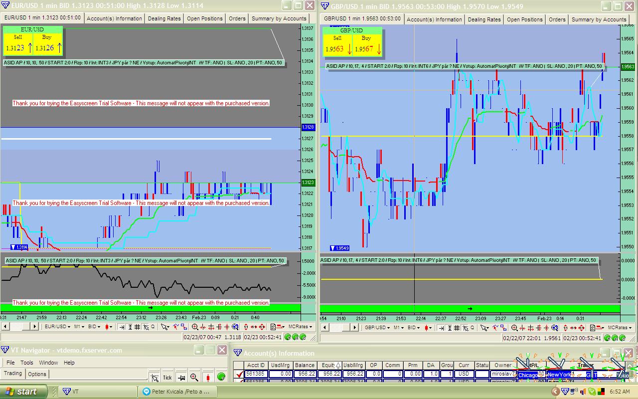Click the zoom-in magnifier on EUR/USD chart toolbar
638x399 pixels.
click(x=195, y=327)
